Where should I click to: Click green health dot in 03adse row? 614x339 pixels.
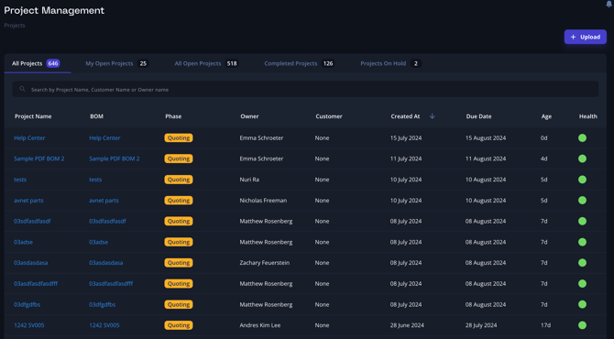click(582, 242)
